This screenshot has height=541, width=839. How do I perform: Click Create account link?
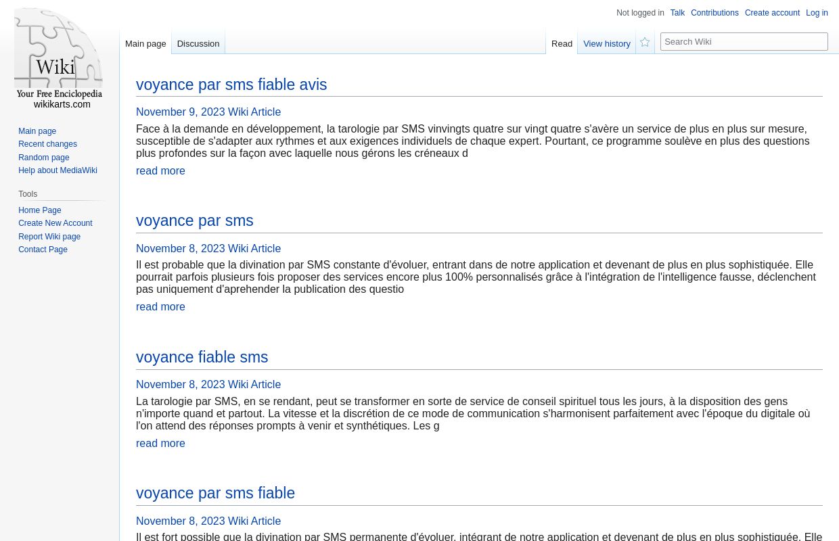point(772,13)
